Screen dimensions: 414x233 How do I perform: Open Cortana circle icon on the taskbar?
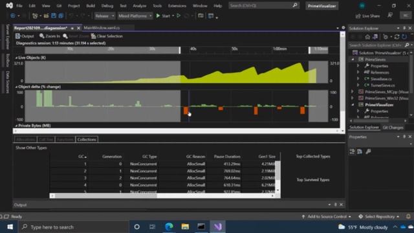(x=136, y=227)
